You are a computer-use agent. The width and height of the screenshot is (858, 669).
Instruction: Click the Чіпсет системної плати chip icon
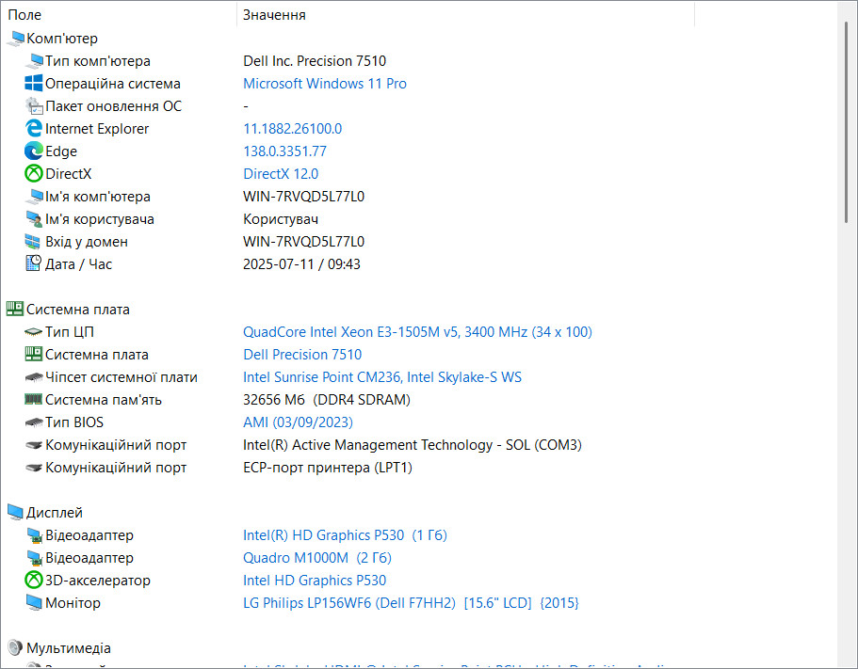[34, 377]
